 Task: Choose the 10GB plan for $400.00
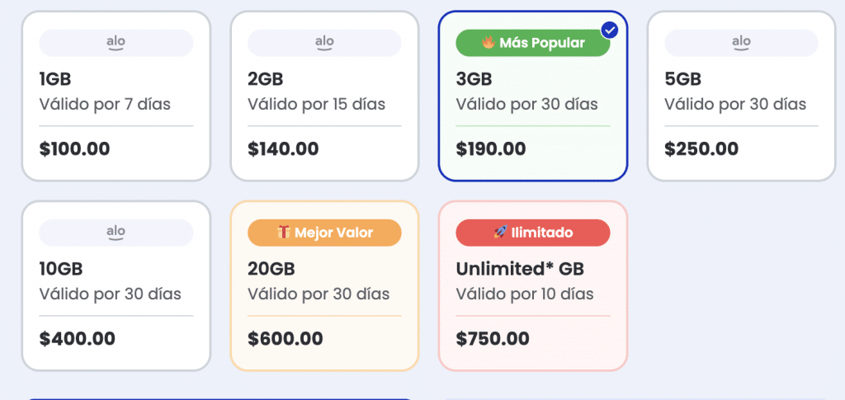[x=116, y=286]
